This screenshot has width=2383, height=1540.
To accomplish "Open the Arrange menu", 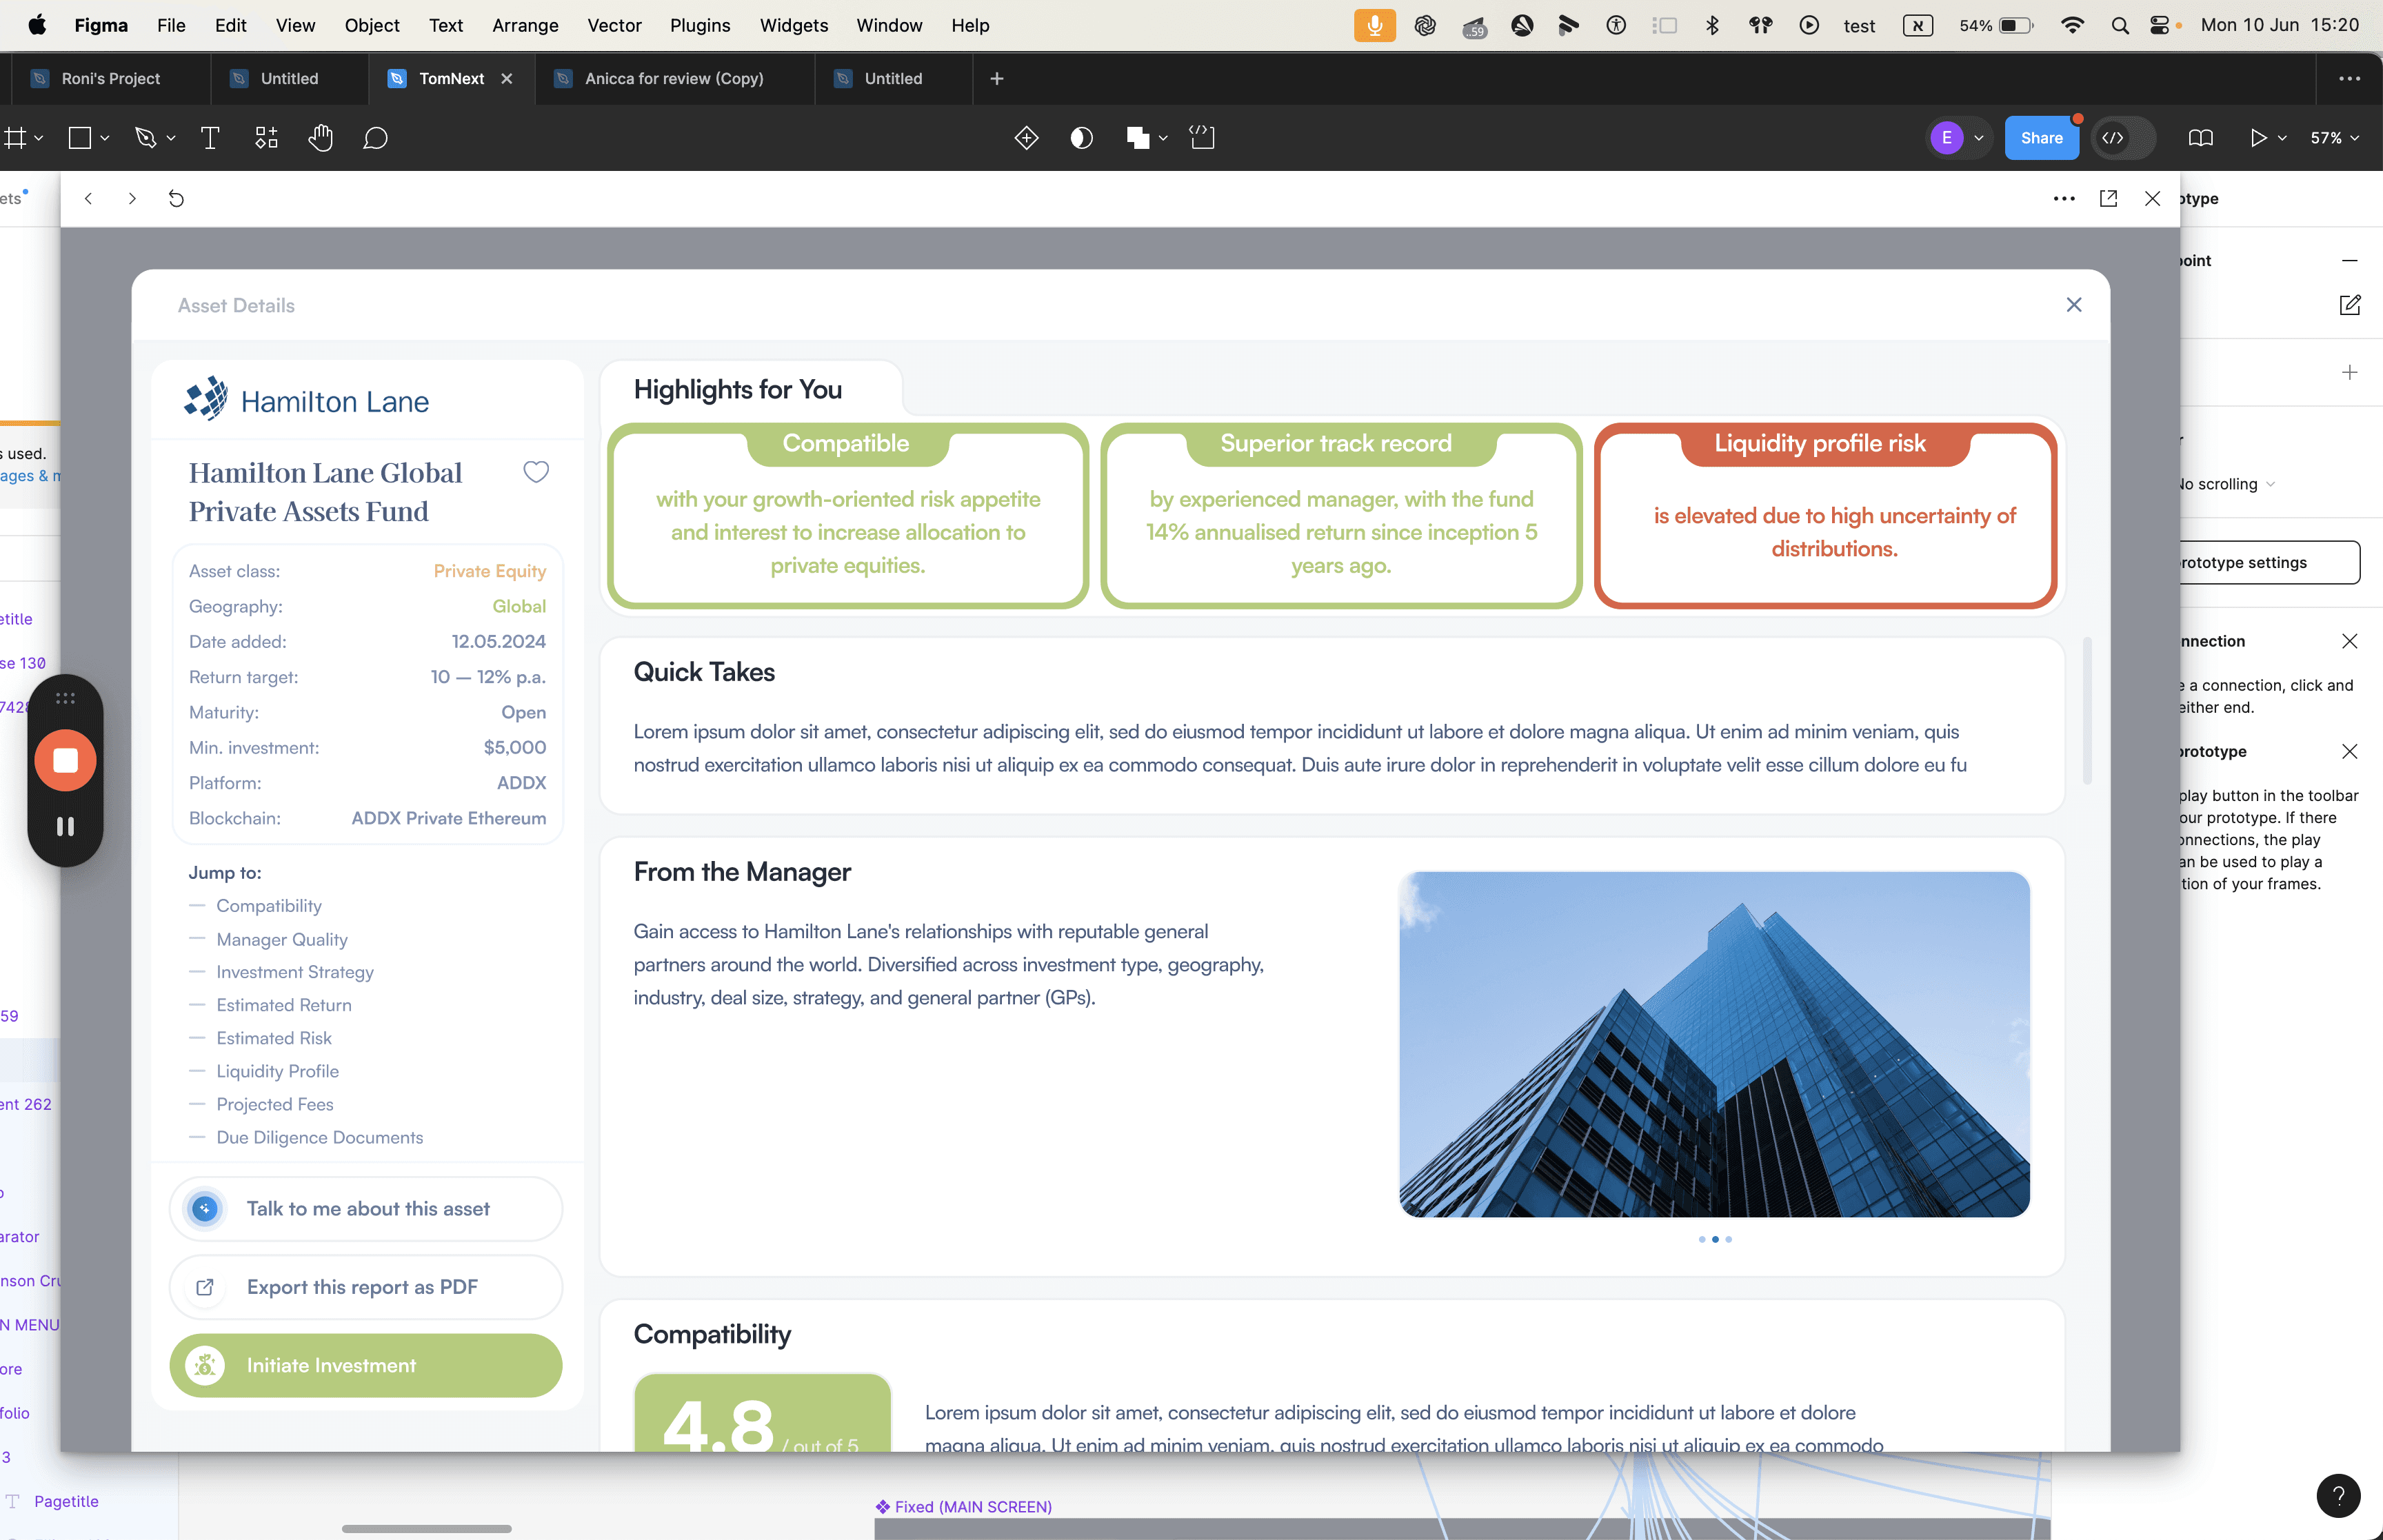I will pyautogui.click(x=525, y=25).
